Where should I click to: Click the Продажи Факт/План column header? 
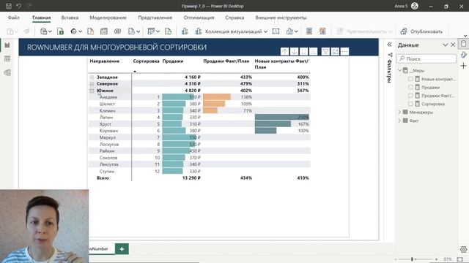click(226, 61)
